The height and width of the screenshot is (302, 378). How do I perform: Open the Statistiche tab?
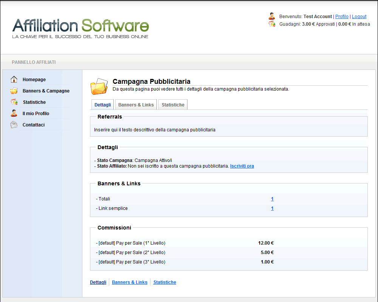click(x=173, y=105)
